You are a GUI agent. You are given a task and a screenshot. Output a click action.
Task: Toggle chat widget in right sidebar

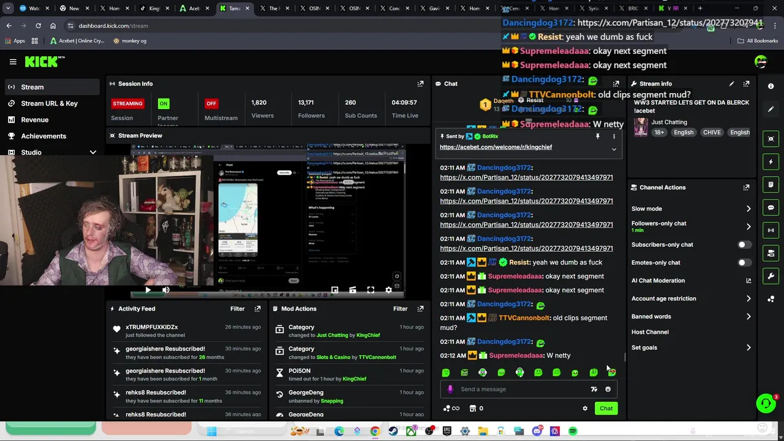tap(771, 208)
